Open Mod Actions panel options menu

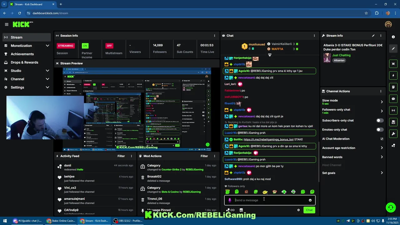214,156
